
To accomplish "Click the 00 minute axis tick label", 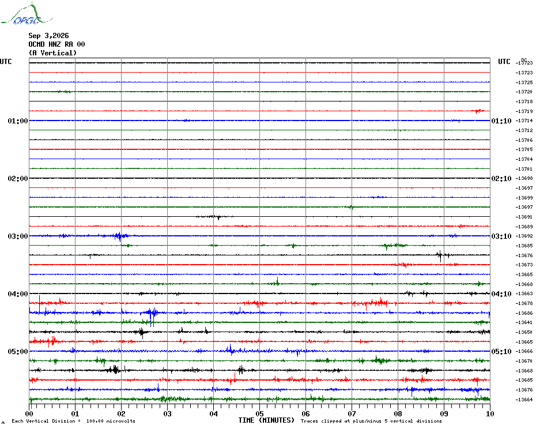I will click(x=29, y=413).
